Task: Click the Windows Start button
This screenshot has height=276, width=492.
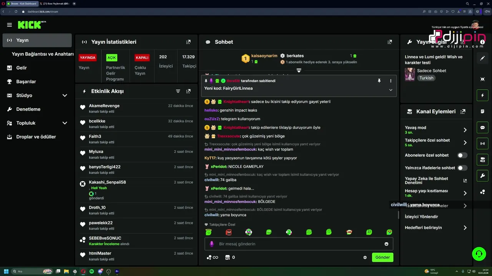Action: [x=6, y=271]
